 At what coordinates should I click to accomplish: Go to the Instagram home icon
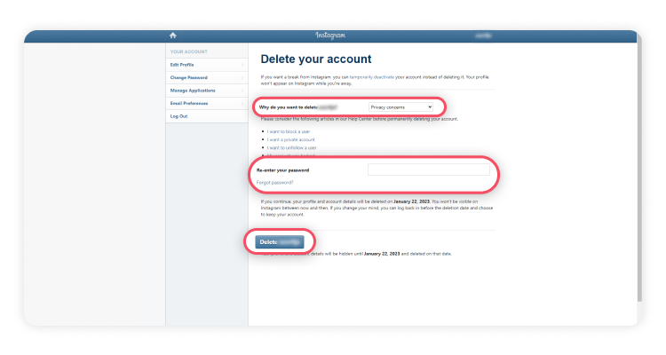[x=173, y=35]
